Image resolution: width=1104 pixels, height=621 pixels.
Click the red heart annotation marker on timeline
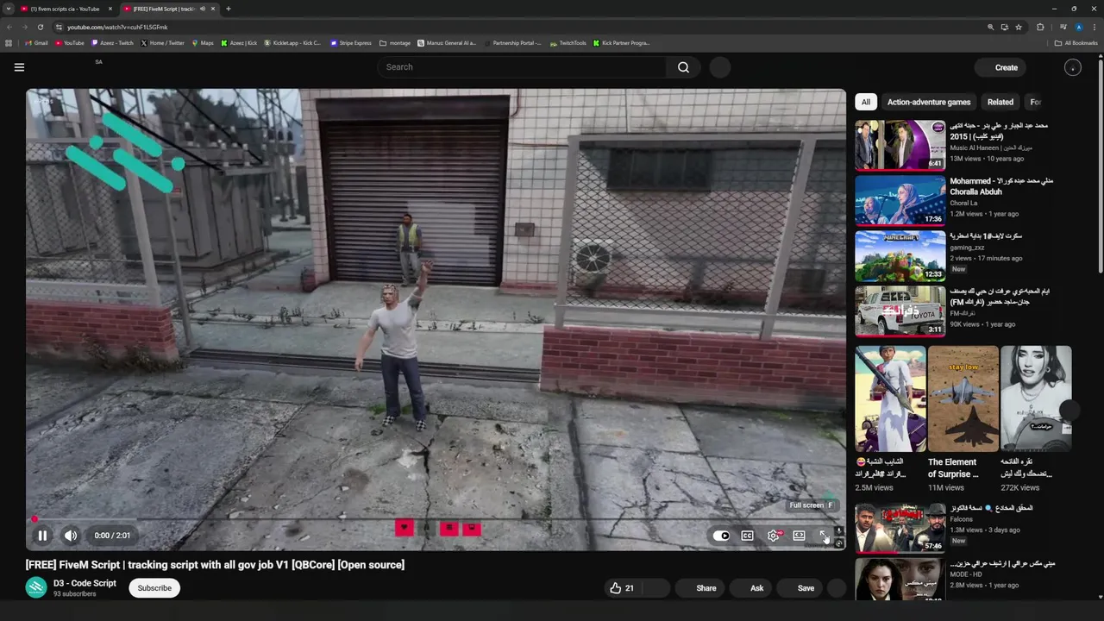click(404, 528)
